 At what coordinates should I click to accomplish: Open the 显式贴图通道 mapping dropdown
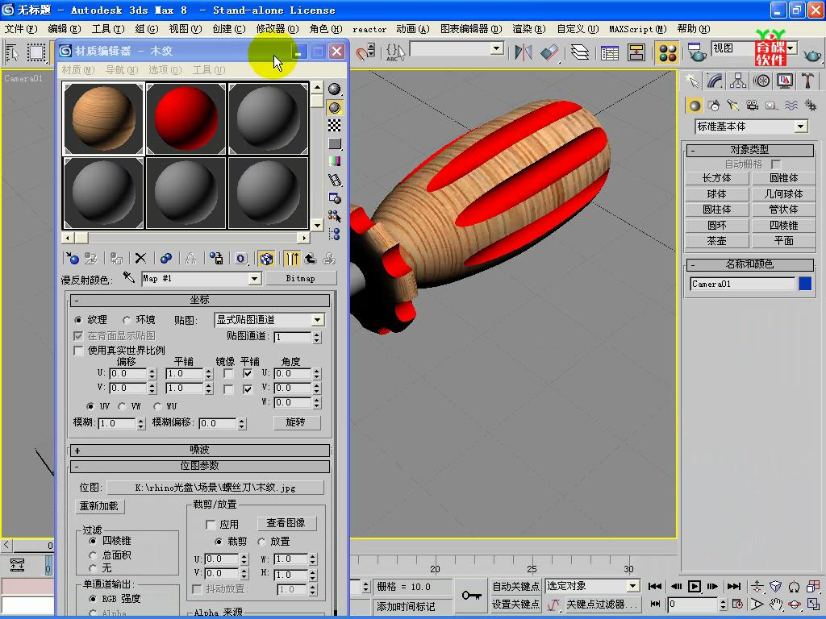tap(318, 319)
